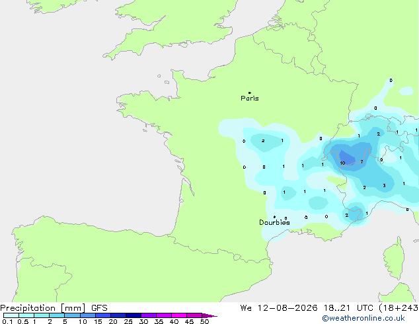Pick the 10 mm medium blue legend swatch
419x324 pixels.
point(88,315)
